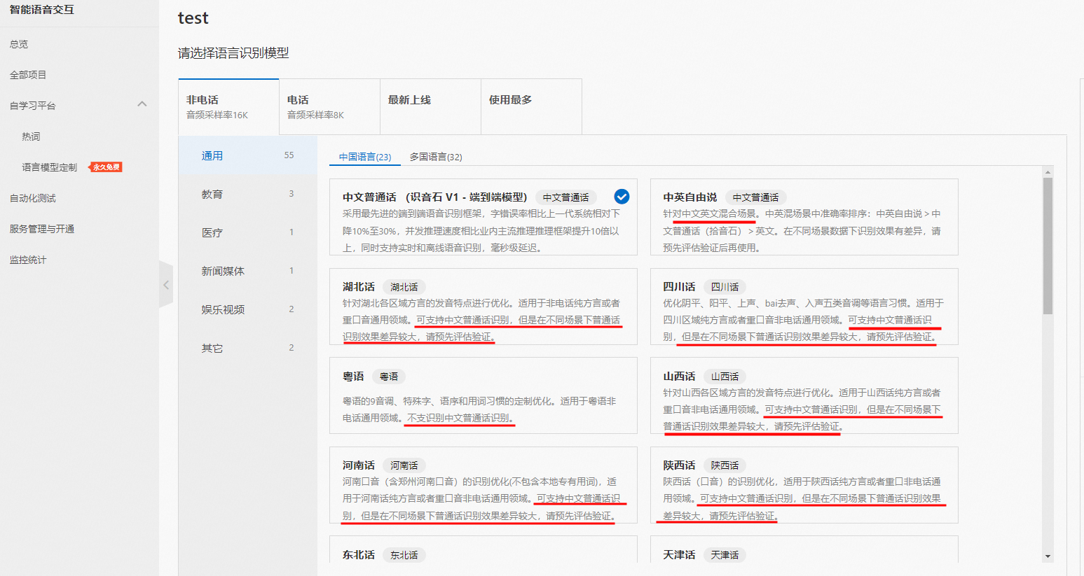The width and height of the screenshot is (1084, 576).
Task: Click the 智能语音交互 sidebar title
Action: pos(42,10)
